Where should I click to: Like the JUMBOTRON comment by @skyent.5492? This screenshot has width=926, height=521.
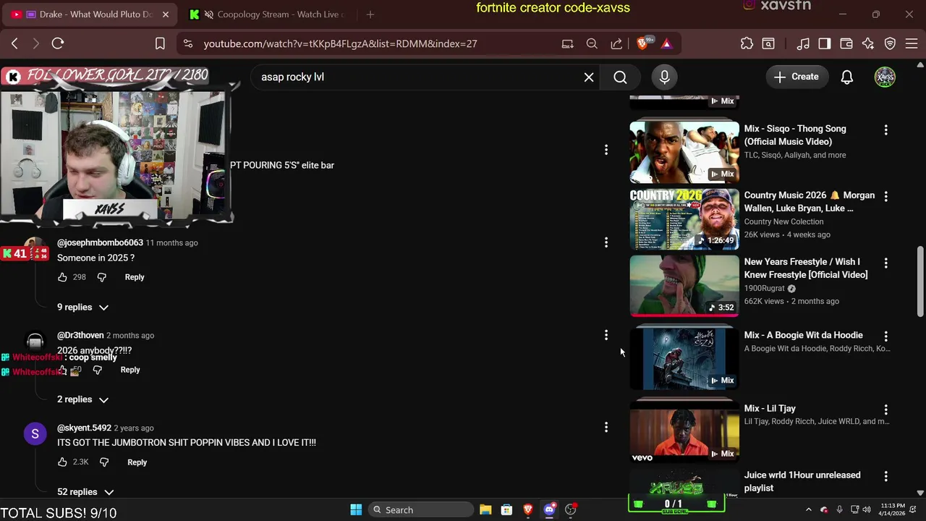click(62, 462)
